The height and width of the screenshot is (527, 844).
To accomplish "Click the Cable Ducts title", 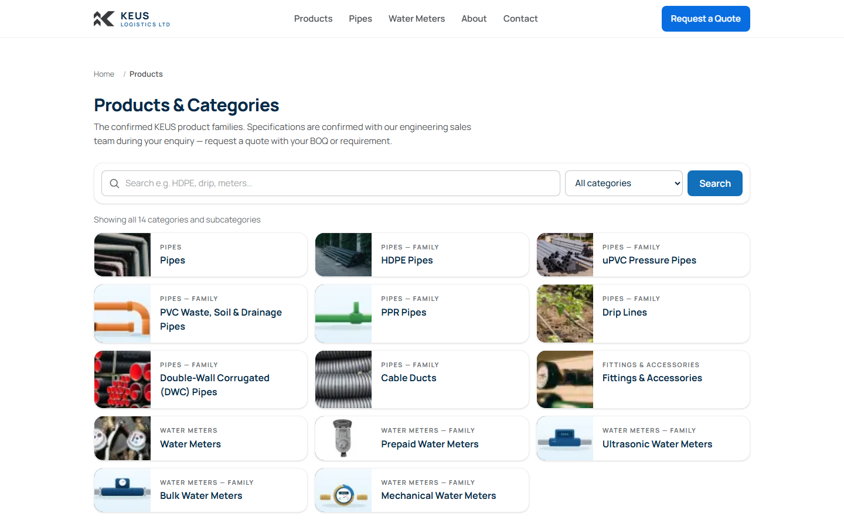I will point(409,378).
